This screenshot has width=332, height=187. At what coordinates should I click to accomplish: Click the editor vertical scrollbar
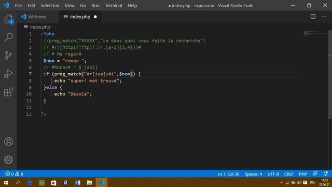tap(330, 74)
